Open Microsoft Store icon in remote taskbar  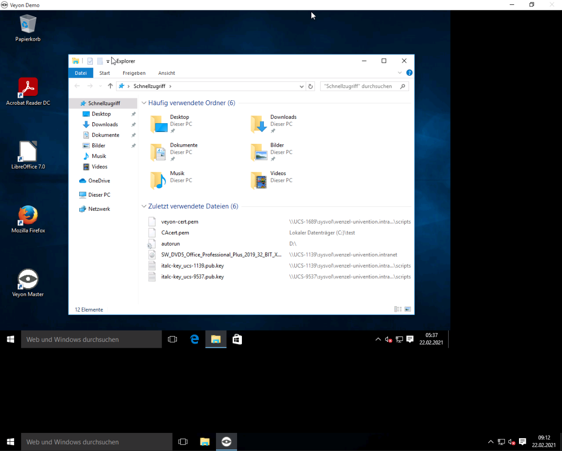click(237, 339)
